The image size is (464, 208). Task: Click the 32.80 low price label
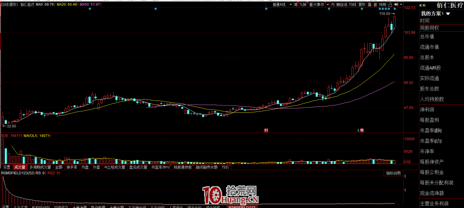point(12,126)
